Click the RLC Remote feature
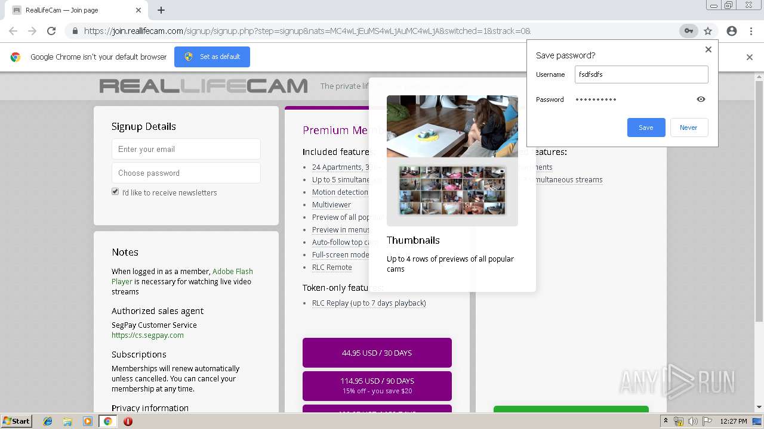This screenshot has height=429, width=764. [x=332, y=267]
